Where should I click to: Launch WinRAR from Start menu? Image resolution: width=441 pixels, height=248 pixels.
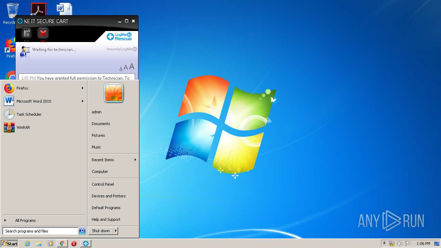click(x=44, y=127)
